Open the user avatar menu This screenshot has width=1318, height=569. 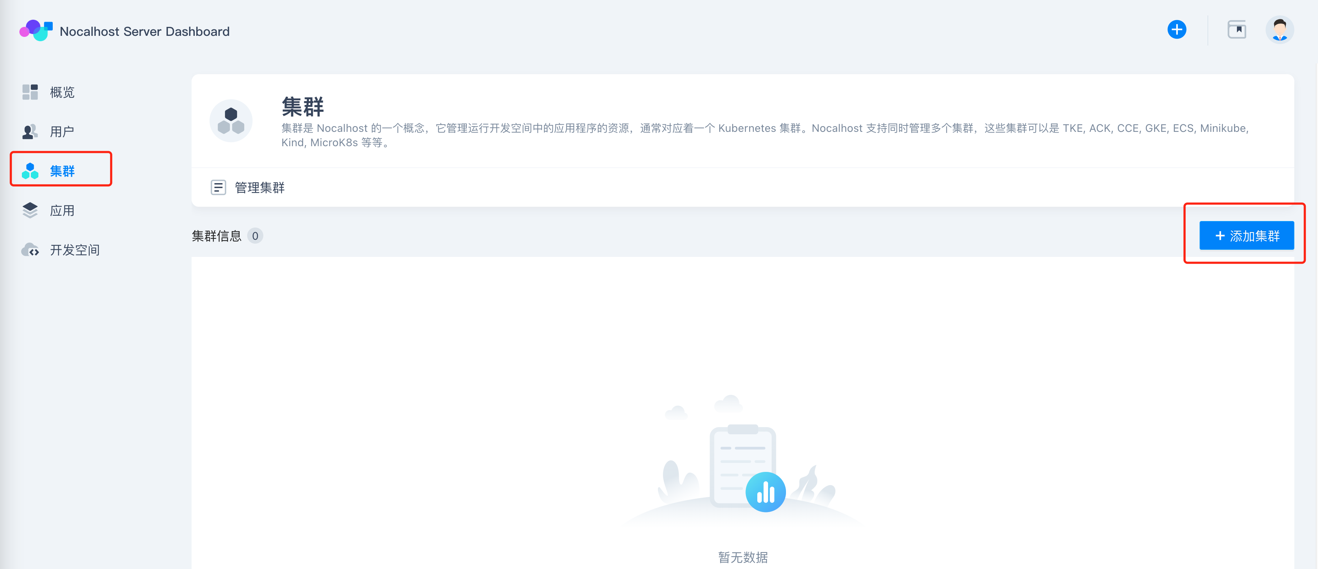click(1280, 30)
